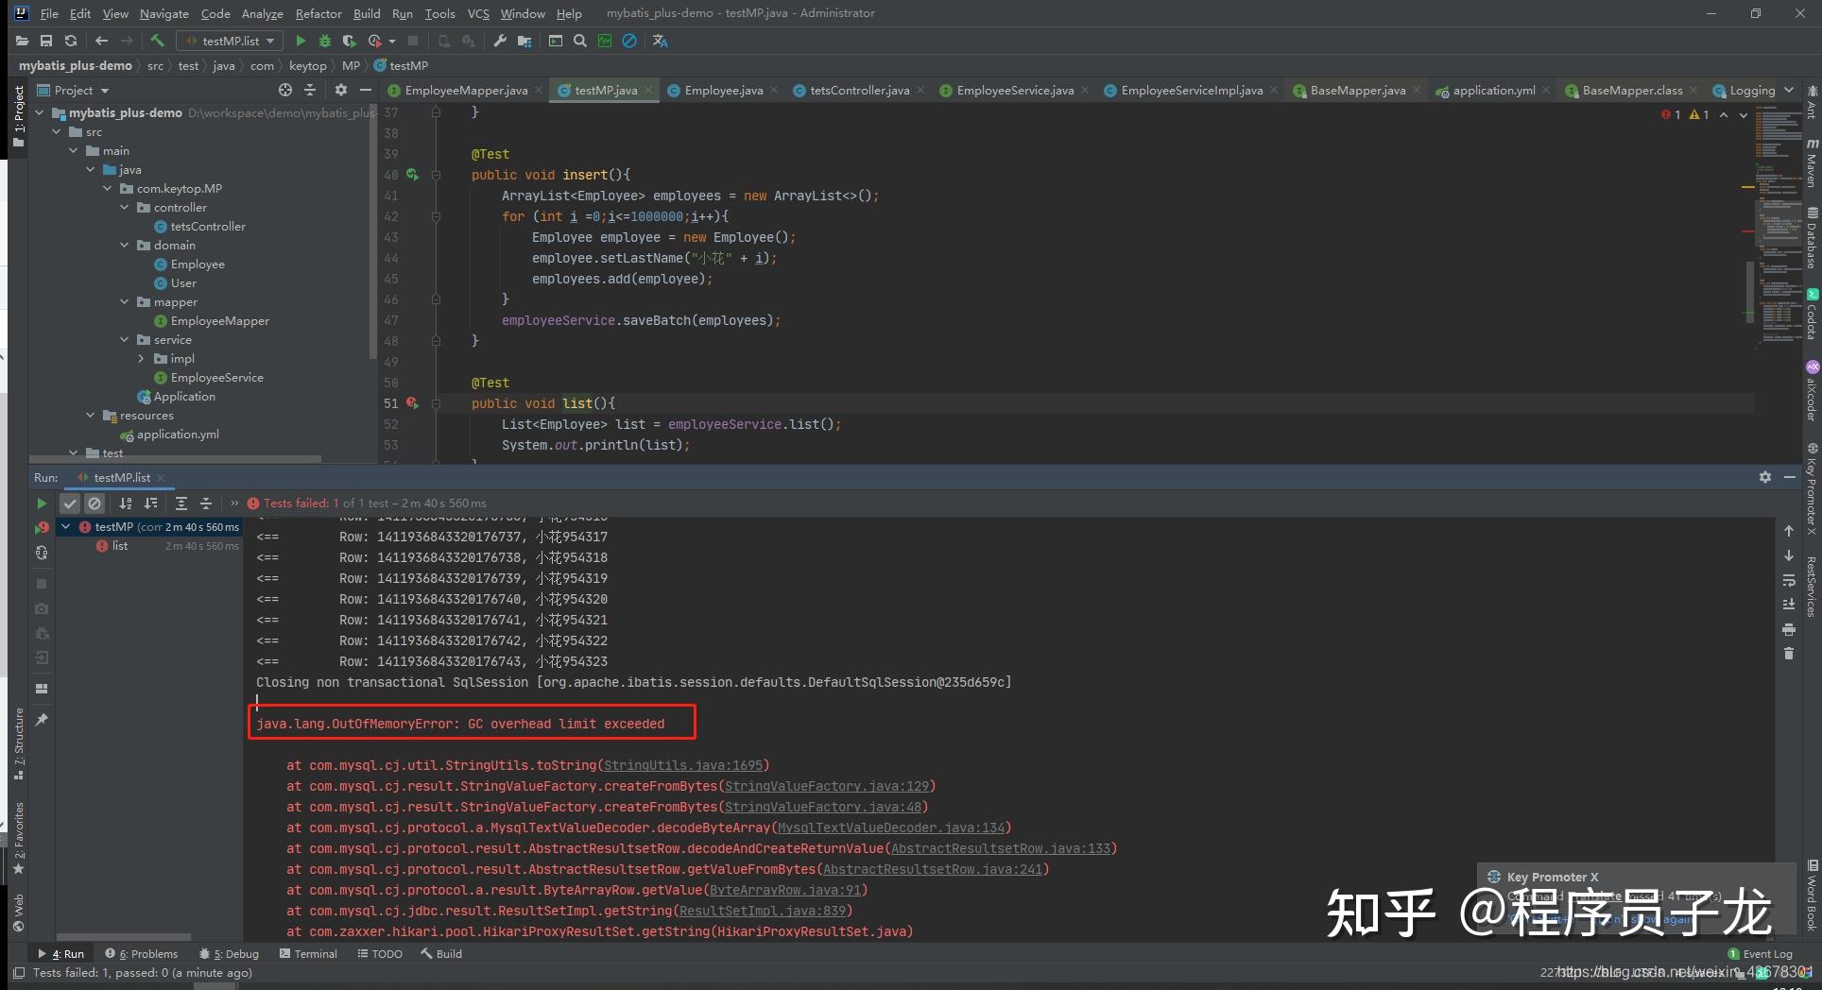The height and width of the screenshot is (990, 1822).
Task: Expand the impl folder under service
Action: coord(142,359)
